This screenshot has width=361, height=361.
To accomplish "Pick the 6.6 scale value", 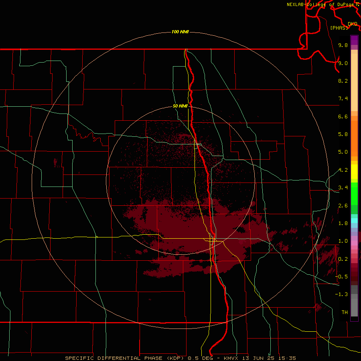I will coord(343,116).
